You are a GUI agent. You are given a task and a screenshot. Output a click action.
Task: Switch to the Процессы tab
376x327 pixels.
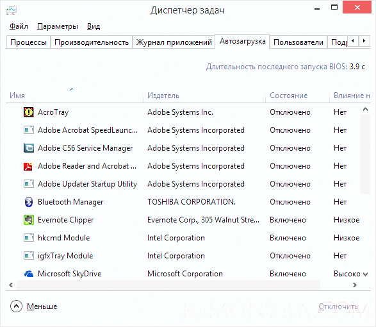point(28,42)
